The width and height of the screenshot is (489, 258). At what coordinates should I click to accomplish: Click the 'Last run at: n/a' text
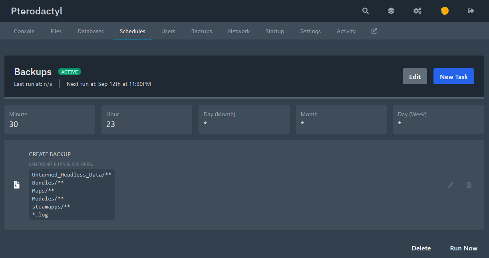[x=33, y=84]
